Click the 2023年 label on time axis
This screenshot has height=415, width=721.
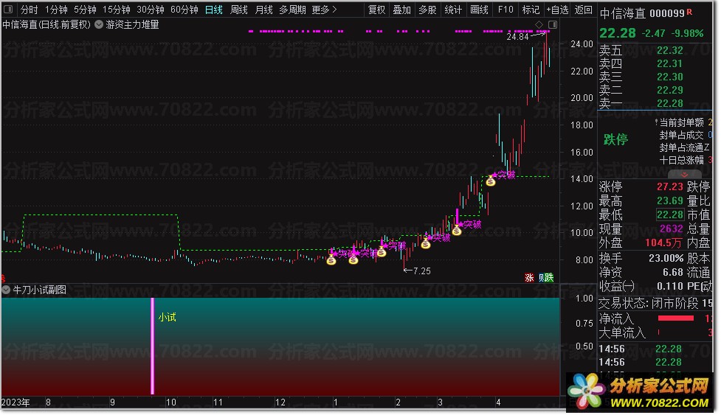(15, 402)
